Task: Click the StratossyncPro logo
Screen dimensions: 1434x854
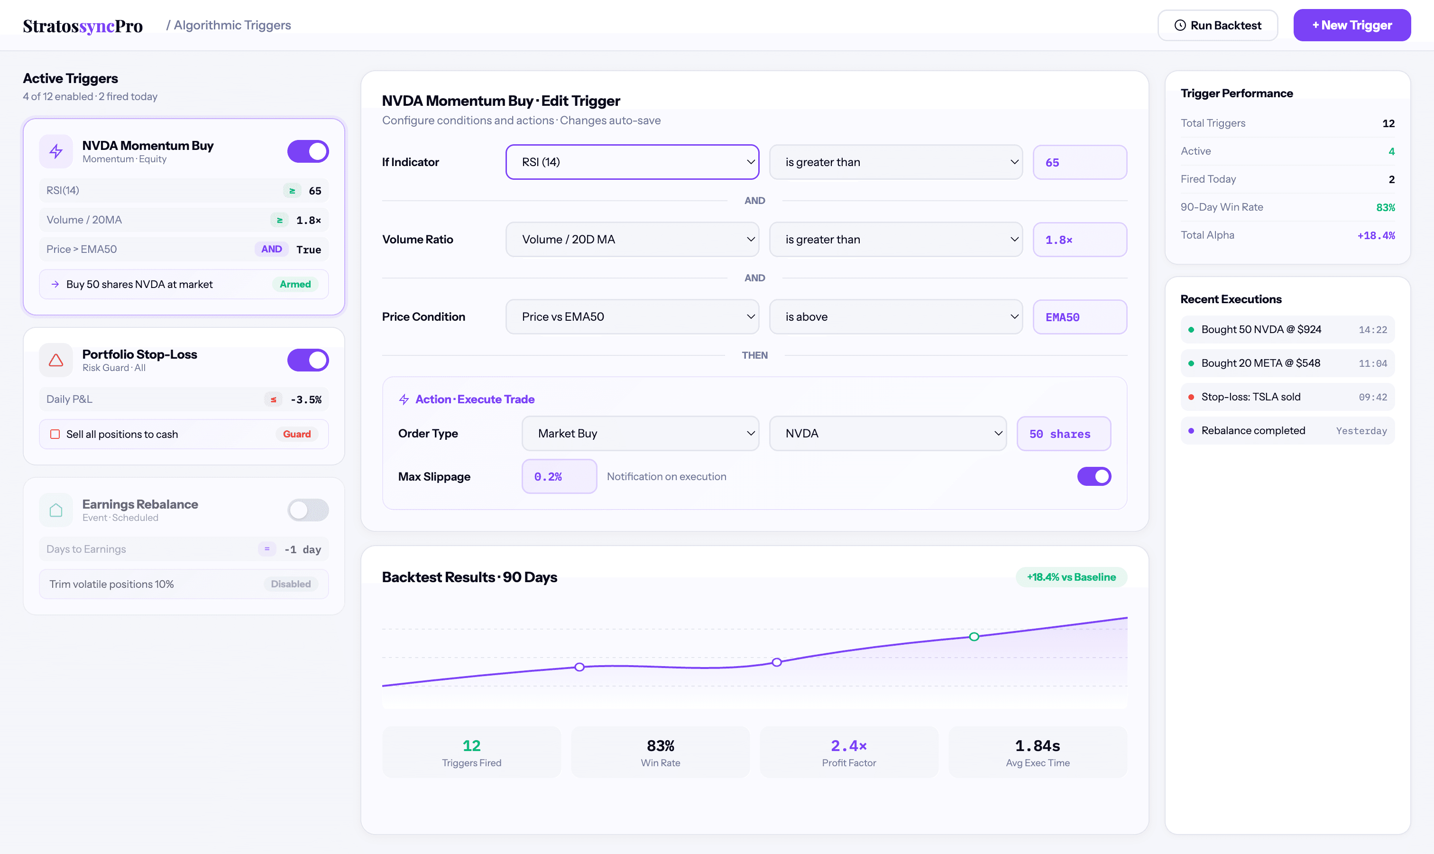Action: pos(83,25)
